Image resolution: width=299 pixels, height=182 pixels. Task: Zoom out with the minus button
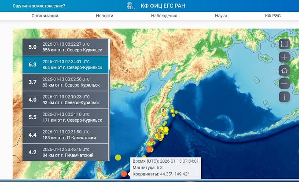(284, 84)
